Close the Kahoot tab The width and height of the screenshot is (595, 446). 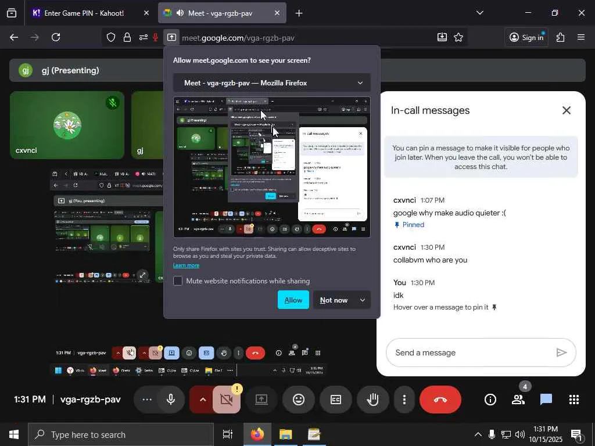146,13
